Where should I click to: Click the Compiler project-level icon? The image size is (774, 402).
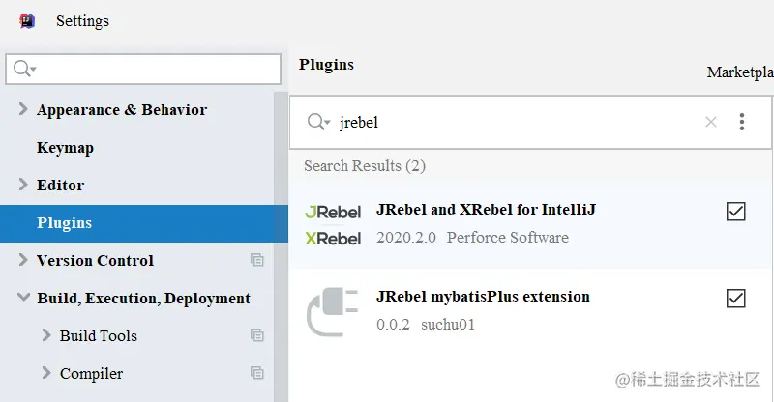pyautogui.click(x=256, y=373)
